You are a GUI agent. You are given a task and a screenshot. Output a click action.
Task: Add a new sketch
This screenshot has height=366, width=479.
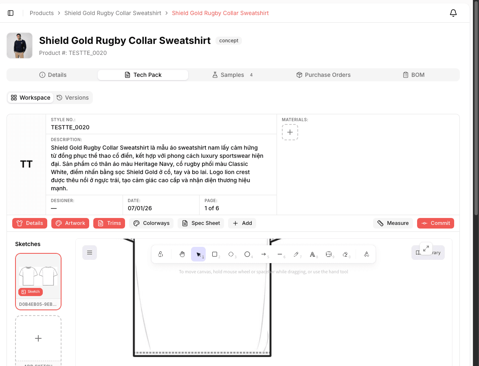(x=38, y=338)
